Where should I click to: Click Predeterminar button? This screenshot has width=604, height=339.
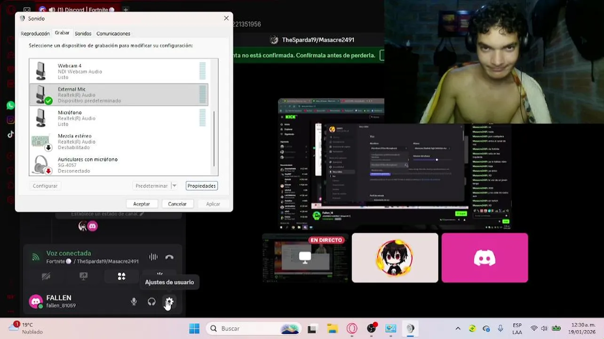click(151, 186)
